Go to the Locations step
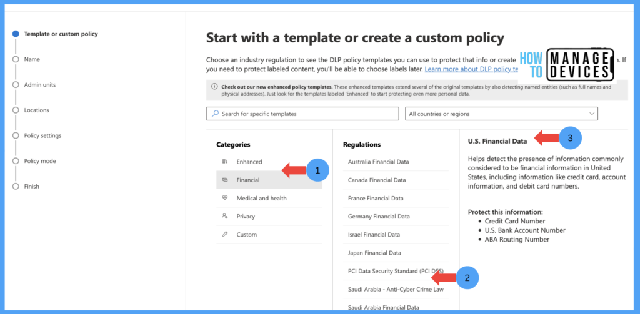 tap(36, 110)
